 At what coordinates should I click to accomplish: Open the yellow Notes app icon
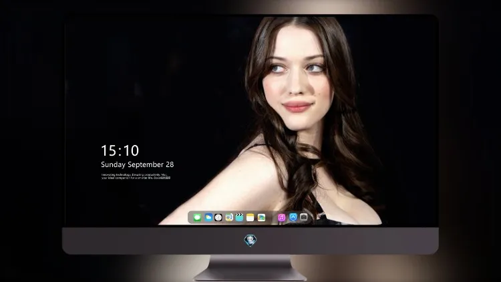coord(251,217)
